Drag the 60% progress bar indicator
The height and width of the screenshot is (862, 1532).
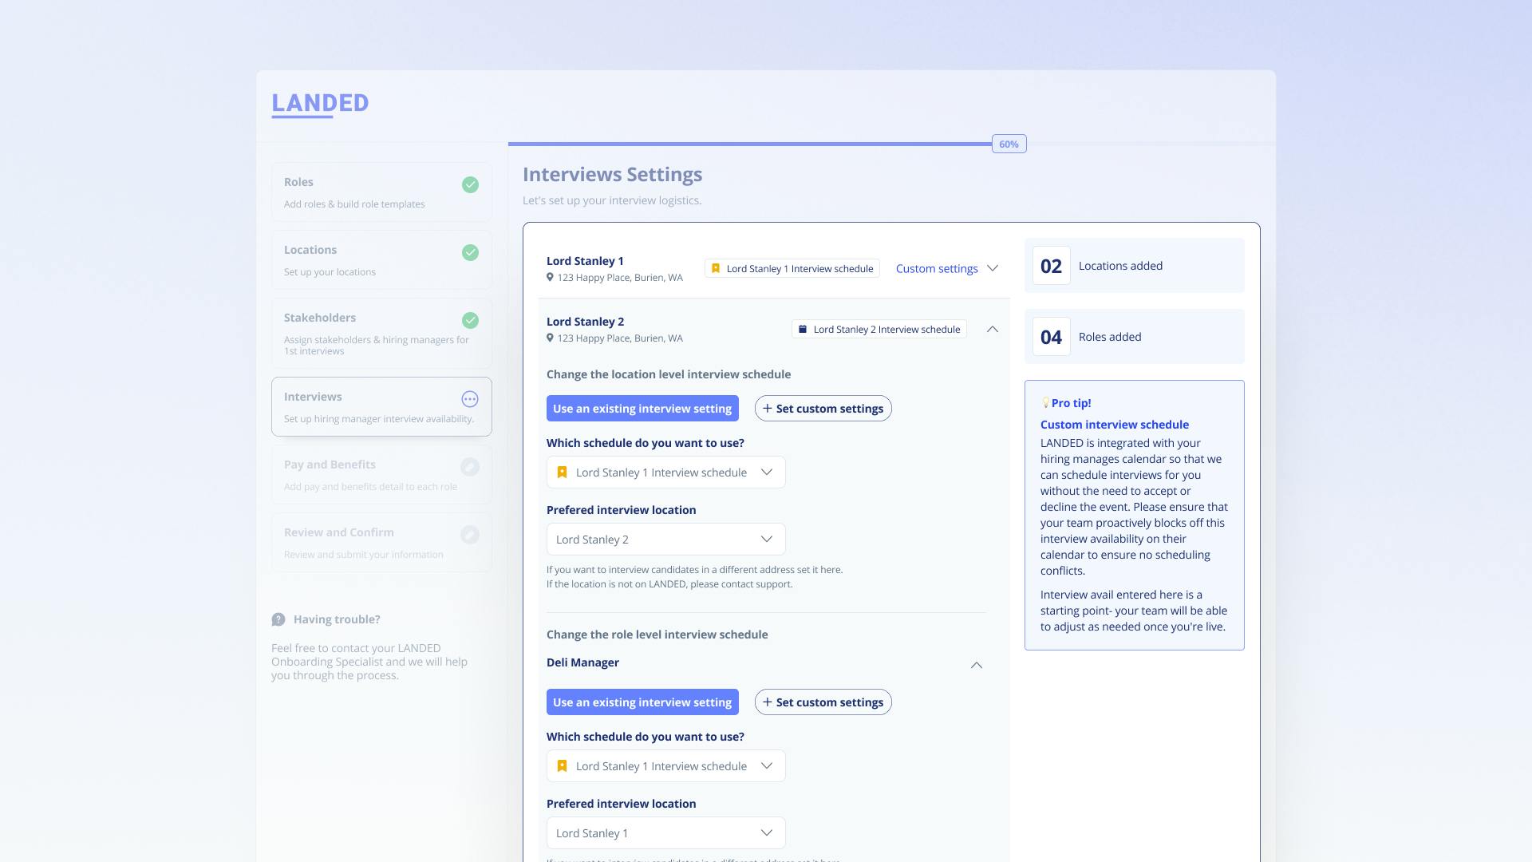pyautogui.click(x=1008, y=143)
